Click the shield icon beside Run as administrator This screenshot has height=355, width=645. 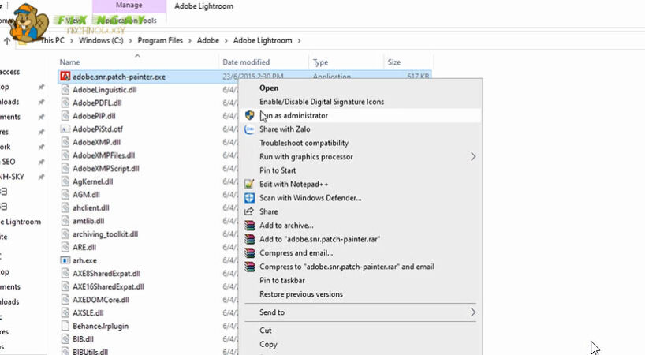(250, 115)
